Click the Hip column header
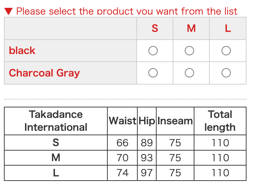 (x=147, y=121)
